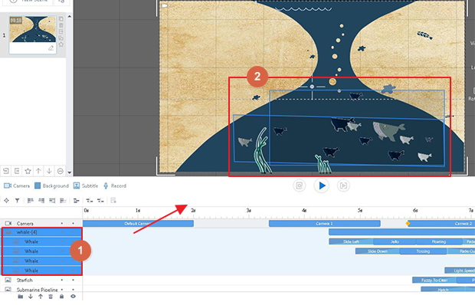Viewport: 475px width, 305px height.
Task: Open the Subtitle tool
Action: (x=86, y=185)
